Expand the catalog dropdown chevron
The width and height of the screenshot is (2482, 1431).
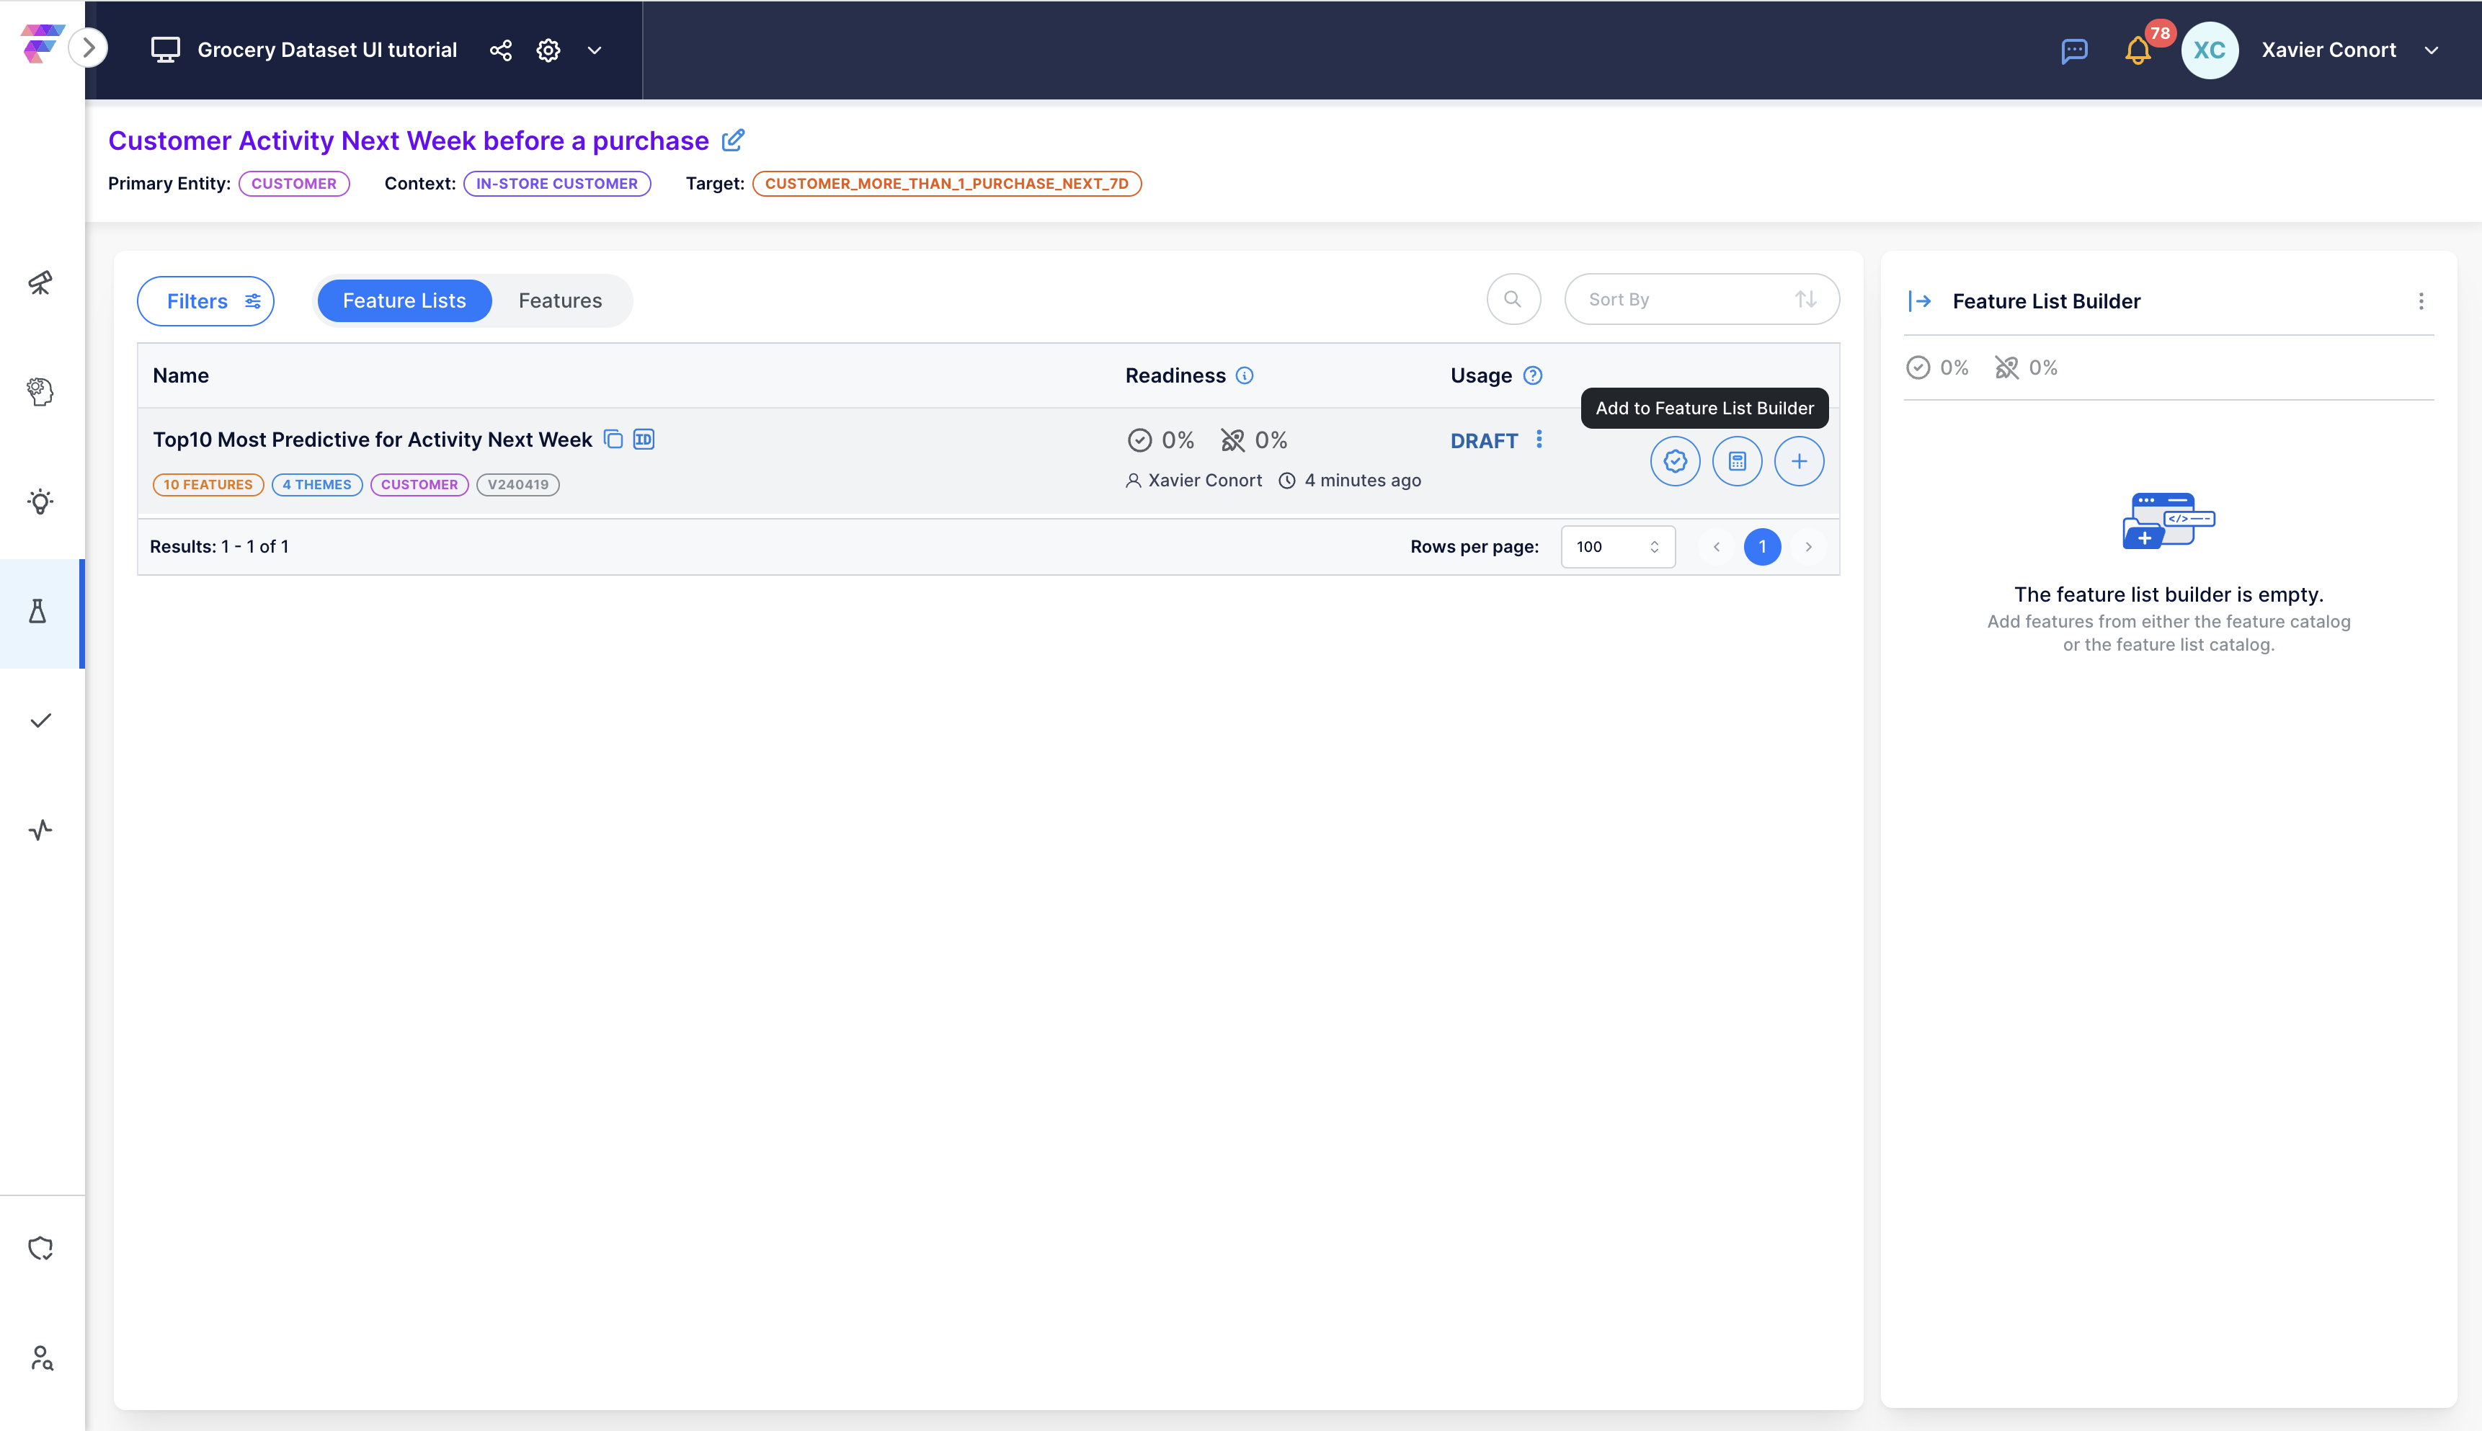tap(595, 50)
